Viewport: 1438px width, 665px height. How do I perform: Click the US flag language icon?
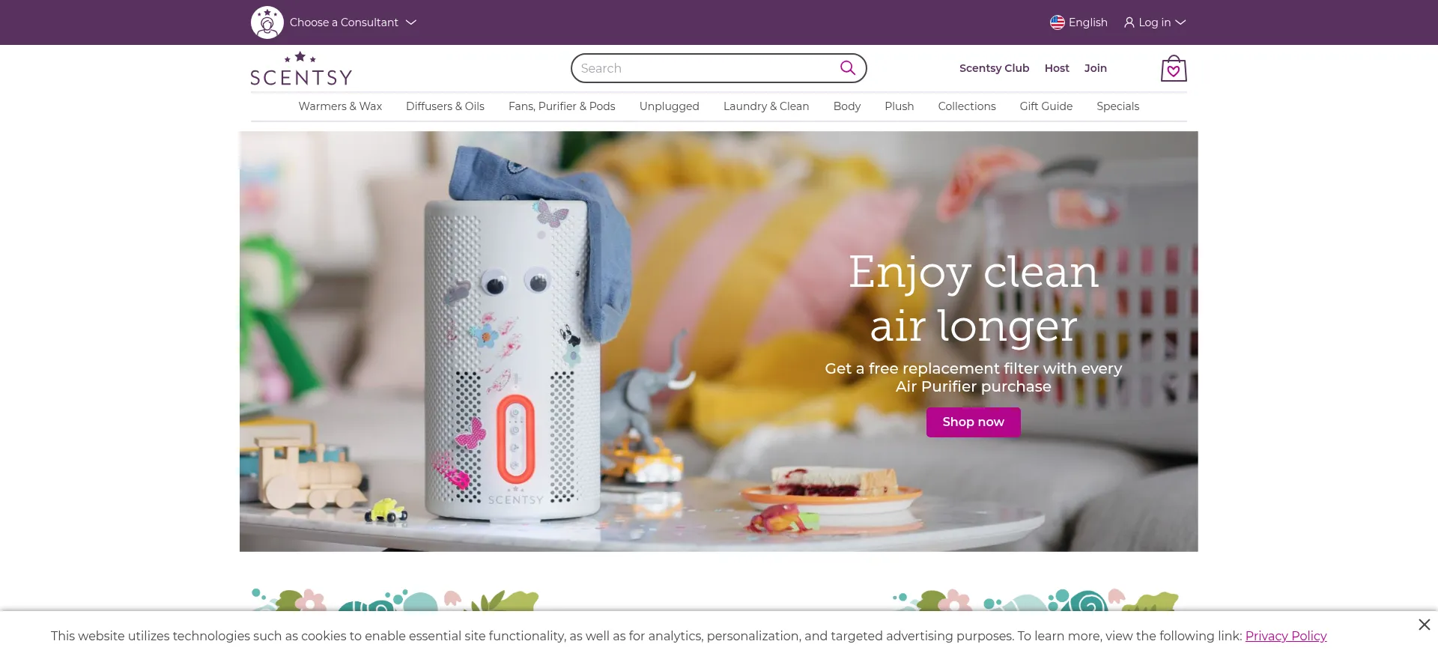click(x=1058, y=22)
